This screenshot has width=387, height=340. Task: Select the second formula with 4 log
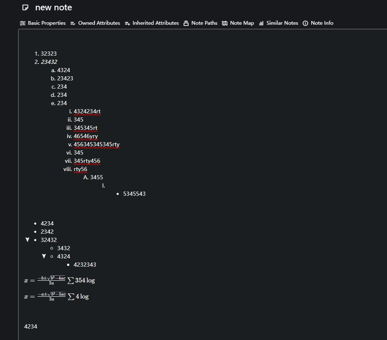(56, 296)
